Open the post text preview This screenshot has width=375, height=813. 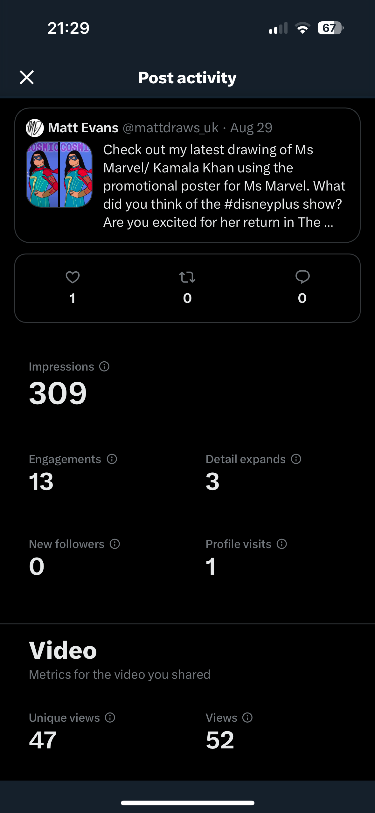(x=224, y=186)
